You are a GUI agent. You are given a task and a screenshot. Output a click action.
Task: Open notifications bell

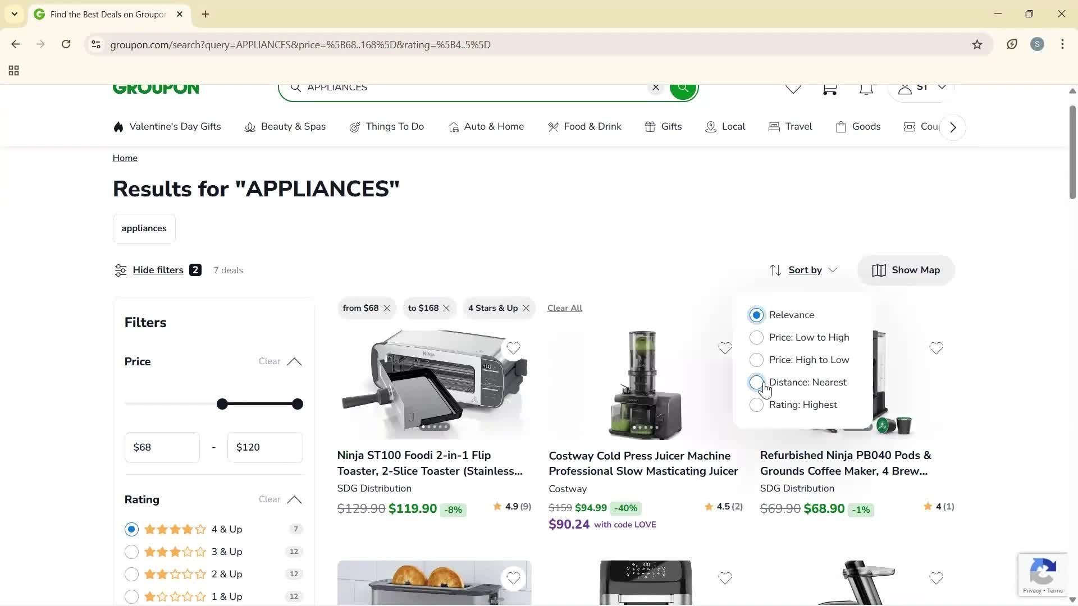coord(866,88)
